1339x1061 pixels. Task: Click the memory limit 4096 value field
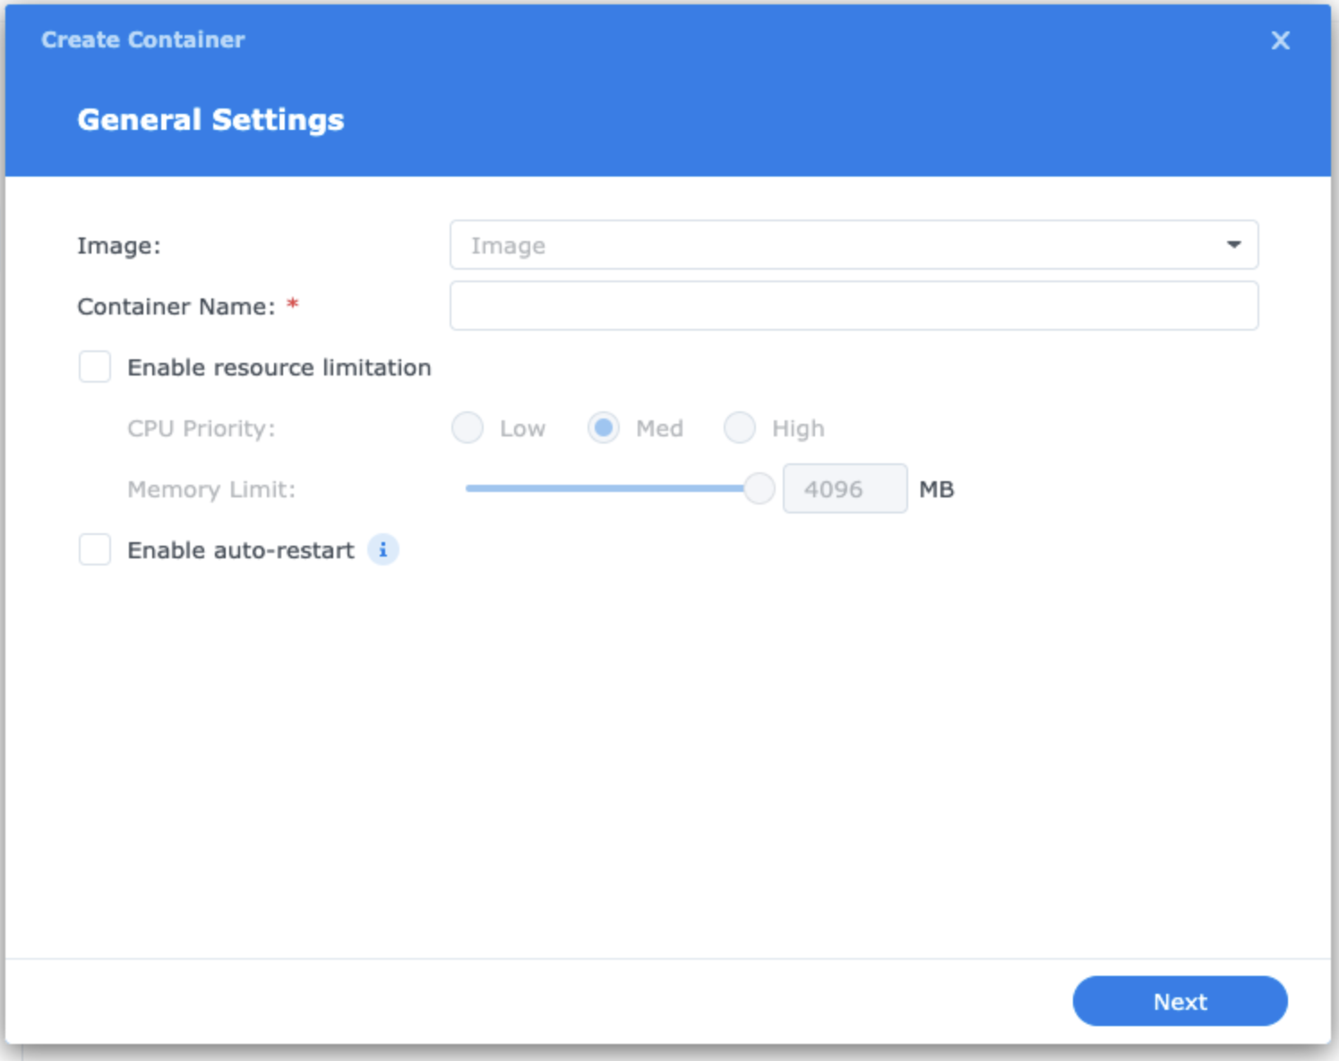coord(845,488)
